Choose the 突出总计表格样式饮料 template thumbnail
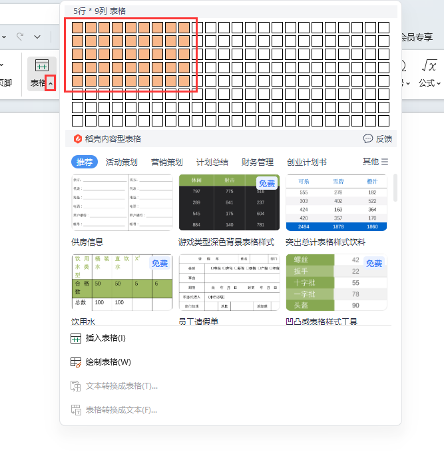444x464 pixels. (x=336, y=202)
